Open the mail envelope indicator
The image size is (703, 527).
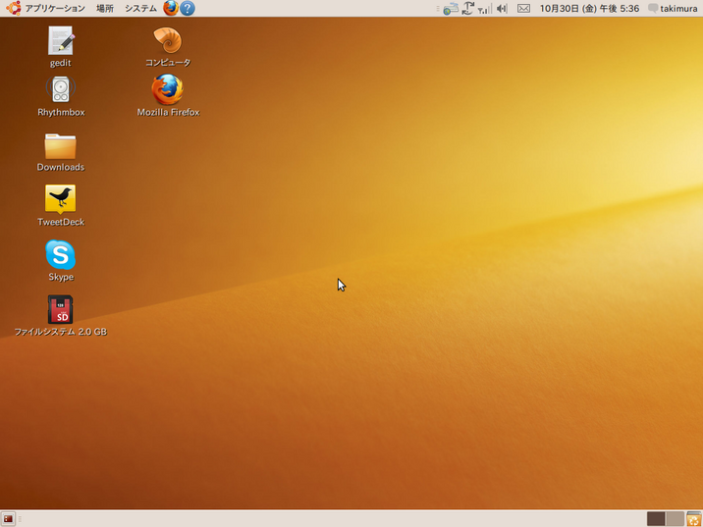[x=523, y=9]
